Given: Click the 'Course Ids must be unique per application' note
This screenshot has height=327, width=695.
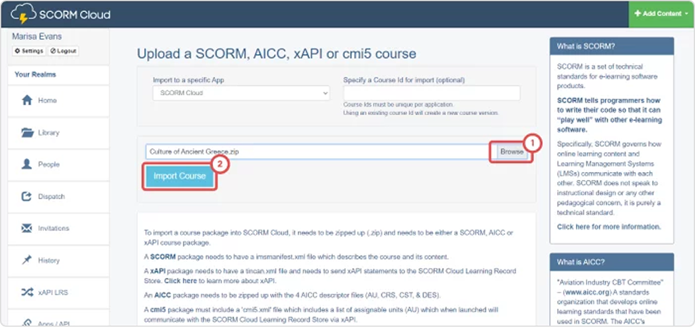Looking at the screenshot, I should (398, 105).
